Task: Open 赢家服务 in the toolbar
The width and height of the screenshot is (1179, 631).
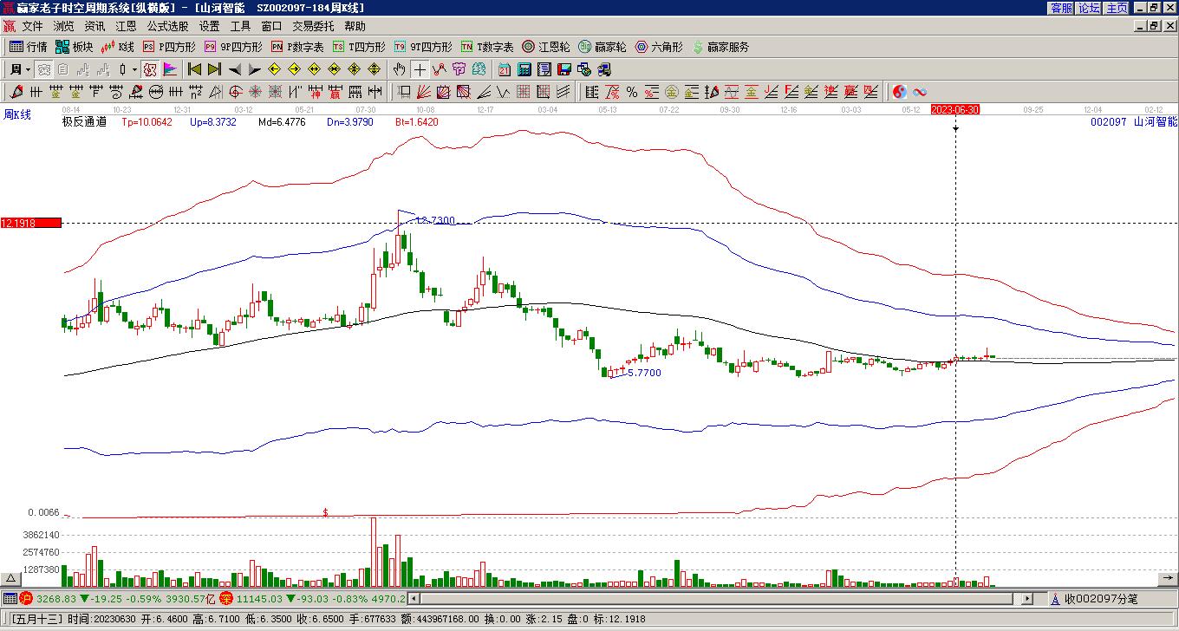Action: [x=721, y=47]
